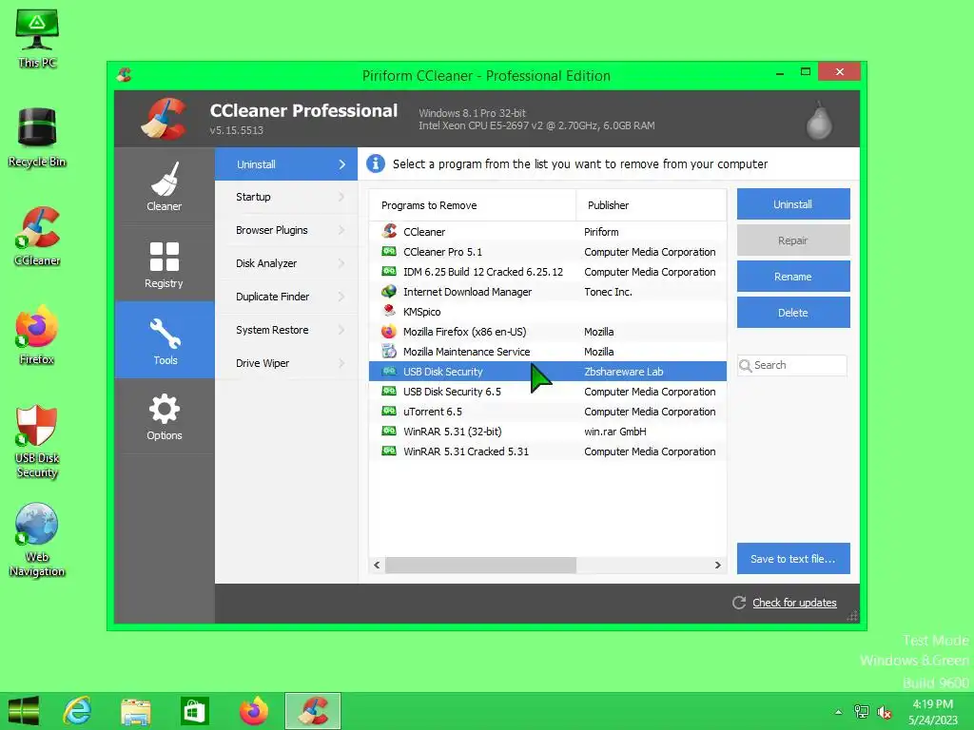Click the Delete button
Screen dimensions: 974x730
tap(793, 312)
